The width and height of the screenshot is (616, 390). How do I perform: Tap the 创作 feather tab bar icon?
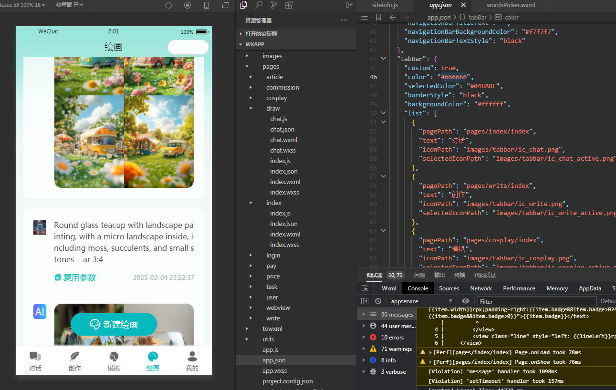74,356
